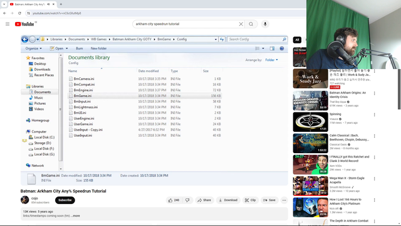Clear the search box with the X icon
Viewport: 401px width, 226px height.
[241, 24]
